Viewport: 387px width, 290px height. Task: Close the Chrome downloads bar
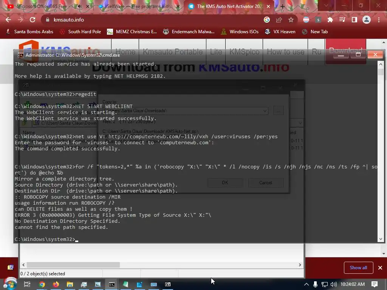click(380, 268)
